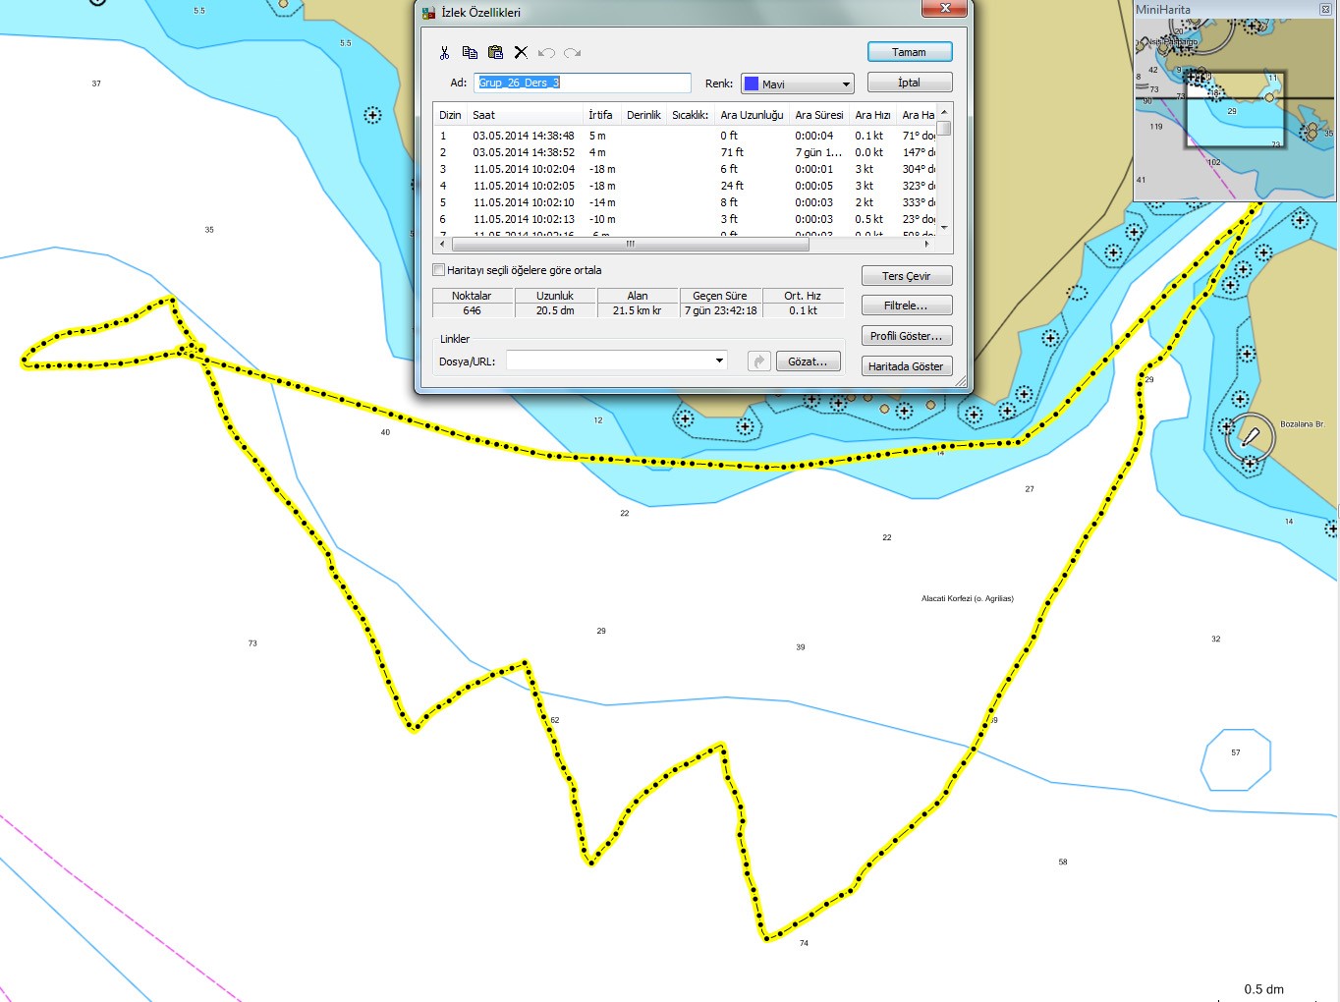Click the Gözat... browse button
This screenshot has width=1340, height=1002.
pyautogui.click(x=809, y=362)
